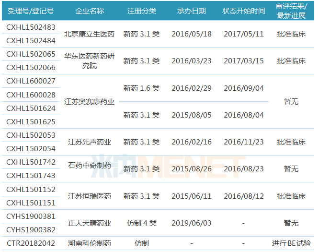This screenshot has height=252, width=319.
Task: Select cell CXHL1600028
Action: click(31, 95)
